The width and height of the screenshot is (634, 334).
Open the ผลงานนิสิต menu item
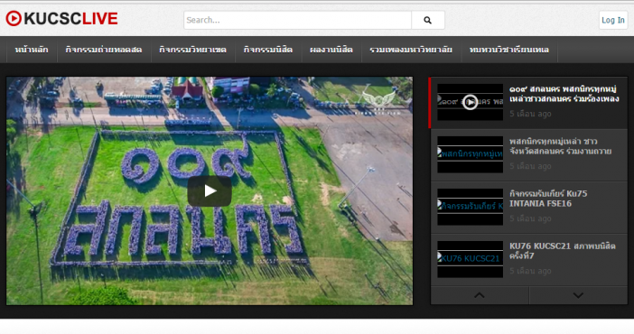[x=331, y=50]
